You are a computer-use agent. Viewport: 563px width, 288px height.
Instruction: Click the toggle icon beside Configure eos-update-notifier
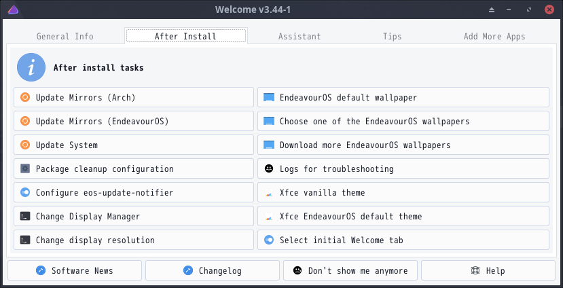(x=25, y=192)
